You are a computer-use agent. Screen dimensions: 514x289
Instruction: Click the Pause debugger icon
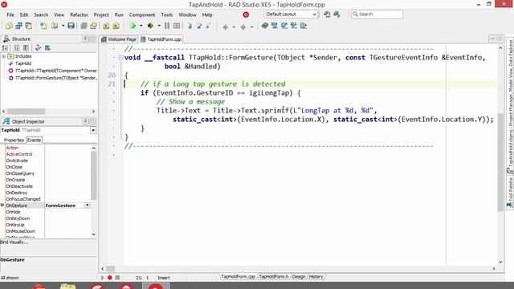(167, 26)
